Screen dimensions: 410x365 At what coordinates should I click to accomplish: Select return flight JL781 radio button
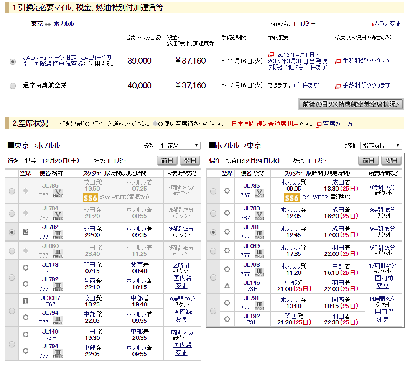(214, 232)
